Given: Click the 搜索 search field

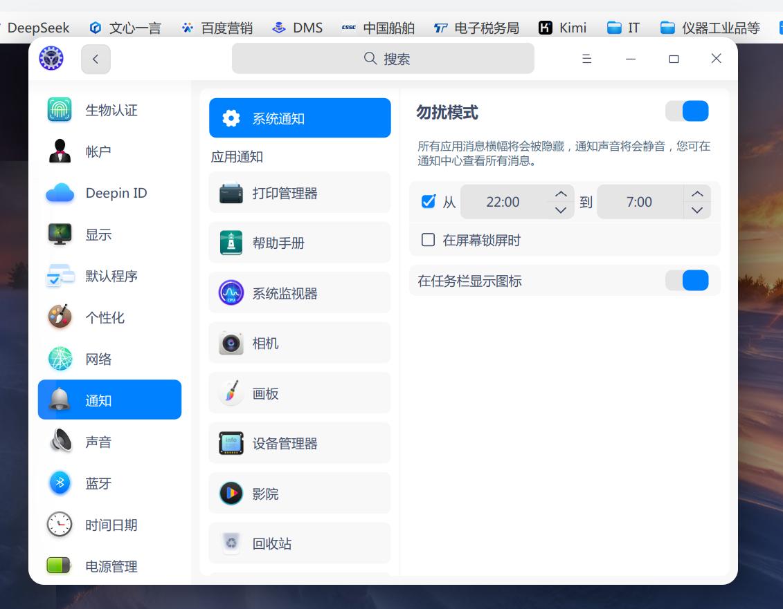Looking at the screenshot, I should [382, 58].
